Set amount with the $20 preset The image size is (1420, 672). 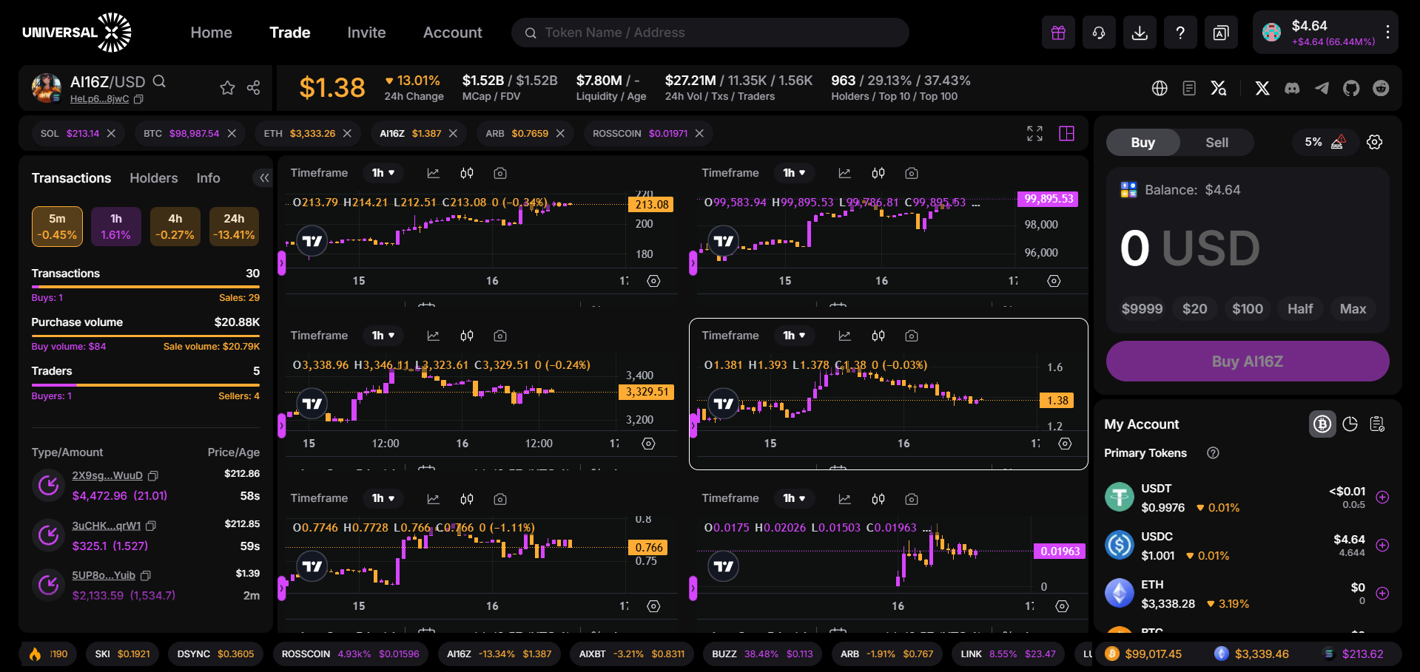(1194, 309)
